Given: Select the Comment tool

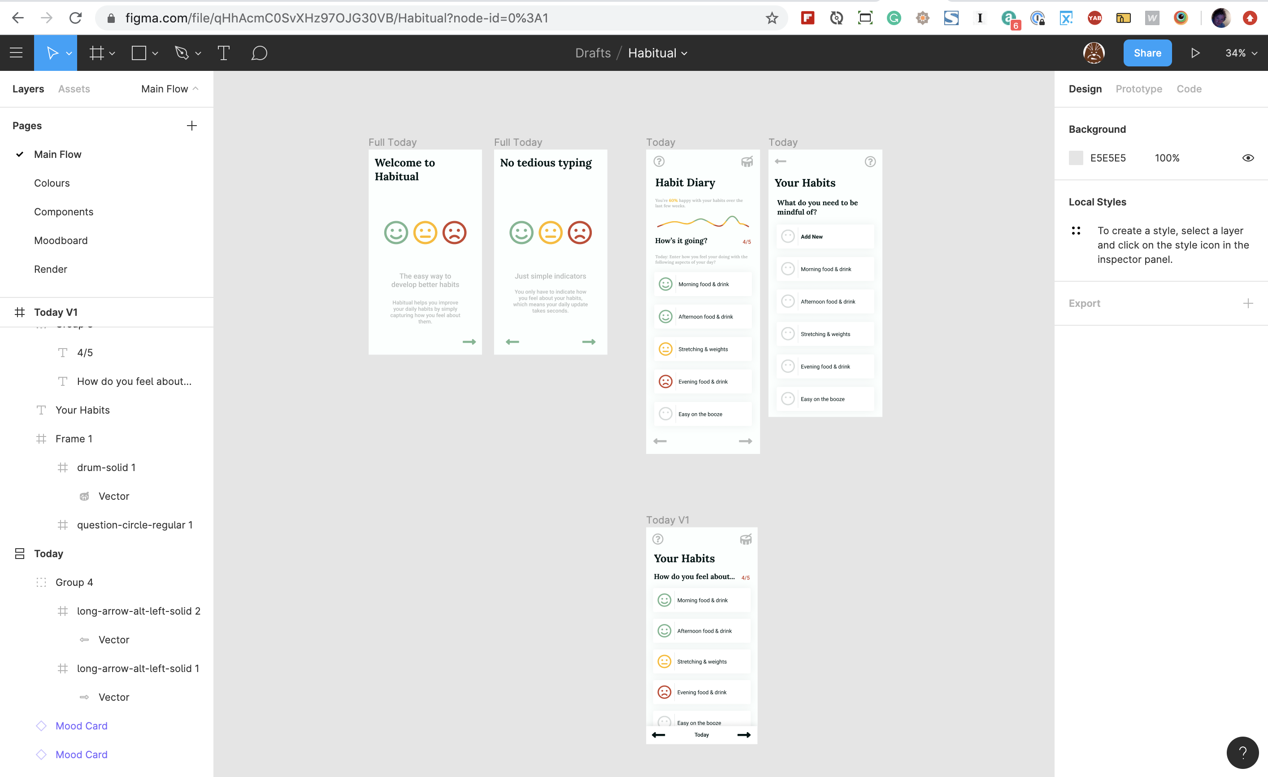Looking at the screenshot, I should click(259, 53).
